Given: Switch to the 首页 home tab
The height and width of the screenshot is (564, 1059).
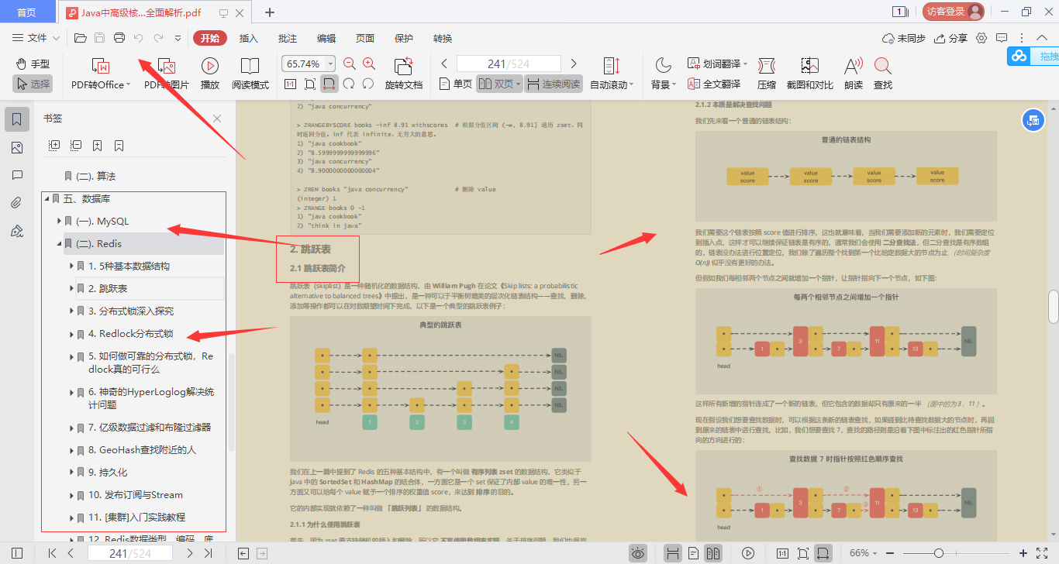Looking at the screenshot, I should click(27, 12).
